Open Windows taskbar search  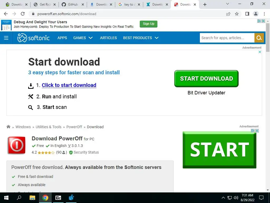[x=19, y=198]
